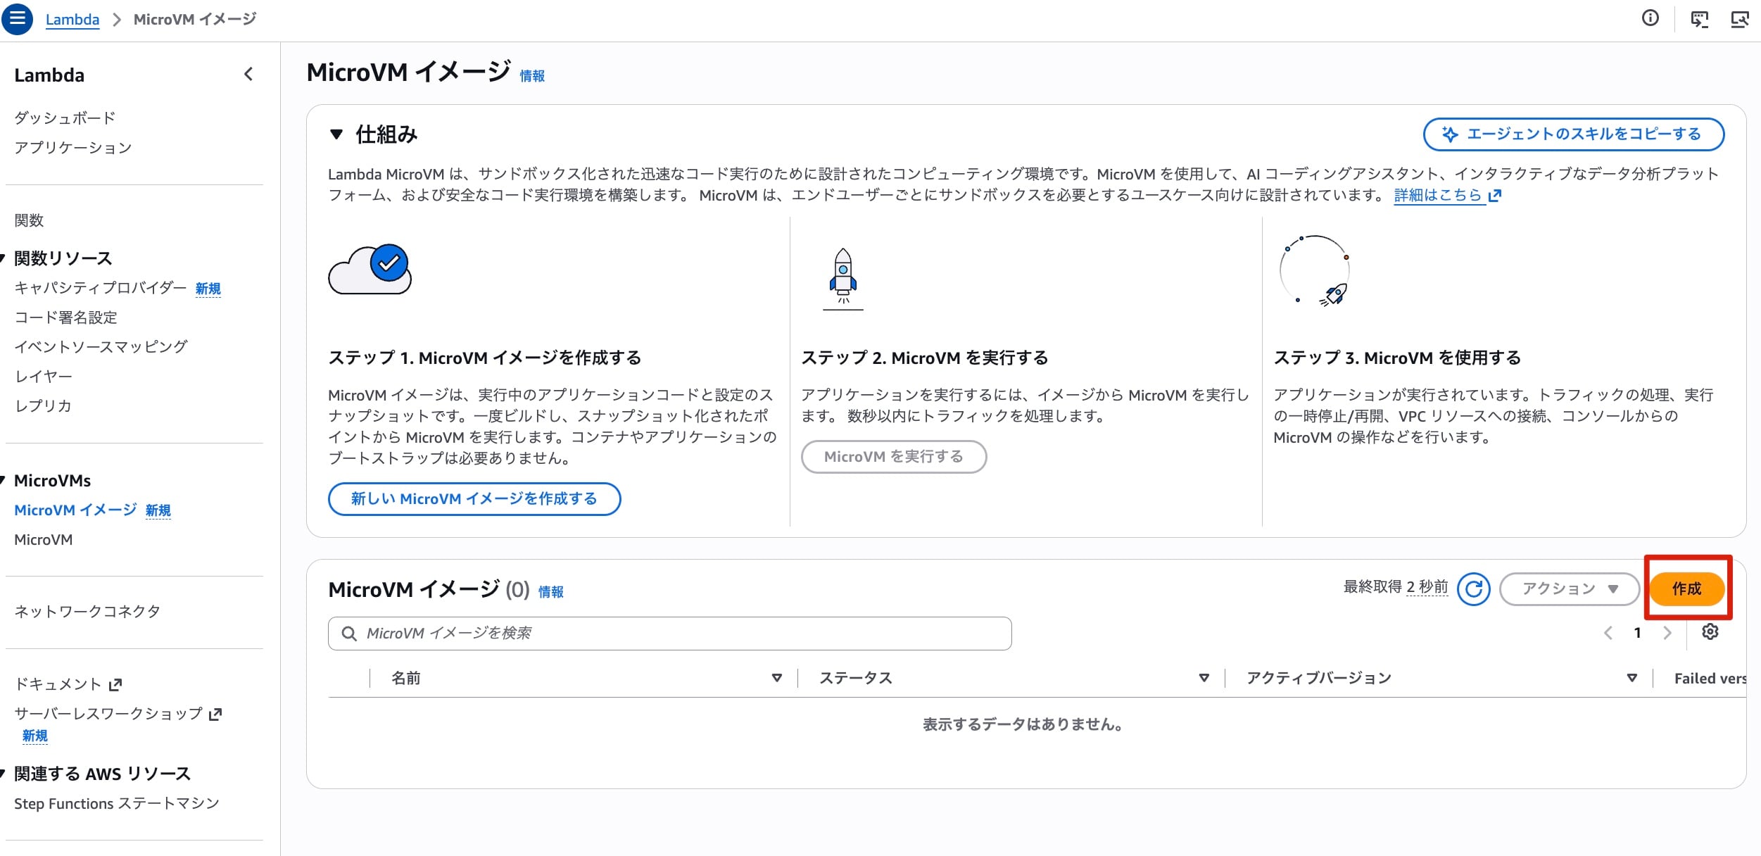Open the アクション dropdown
Image resolution: width=1761 pixels, height=856 pixels.
1570,588
